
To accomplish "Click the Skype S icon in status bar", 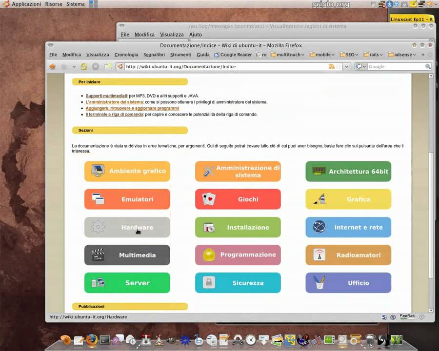I will 384,317.
